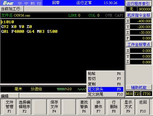Viewport: 153px width, 116px height.
Task: Click the T25 tool status box
Action: (x=137, y=94)
